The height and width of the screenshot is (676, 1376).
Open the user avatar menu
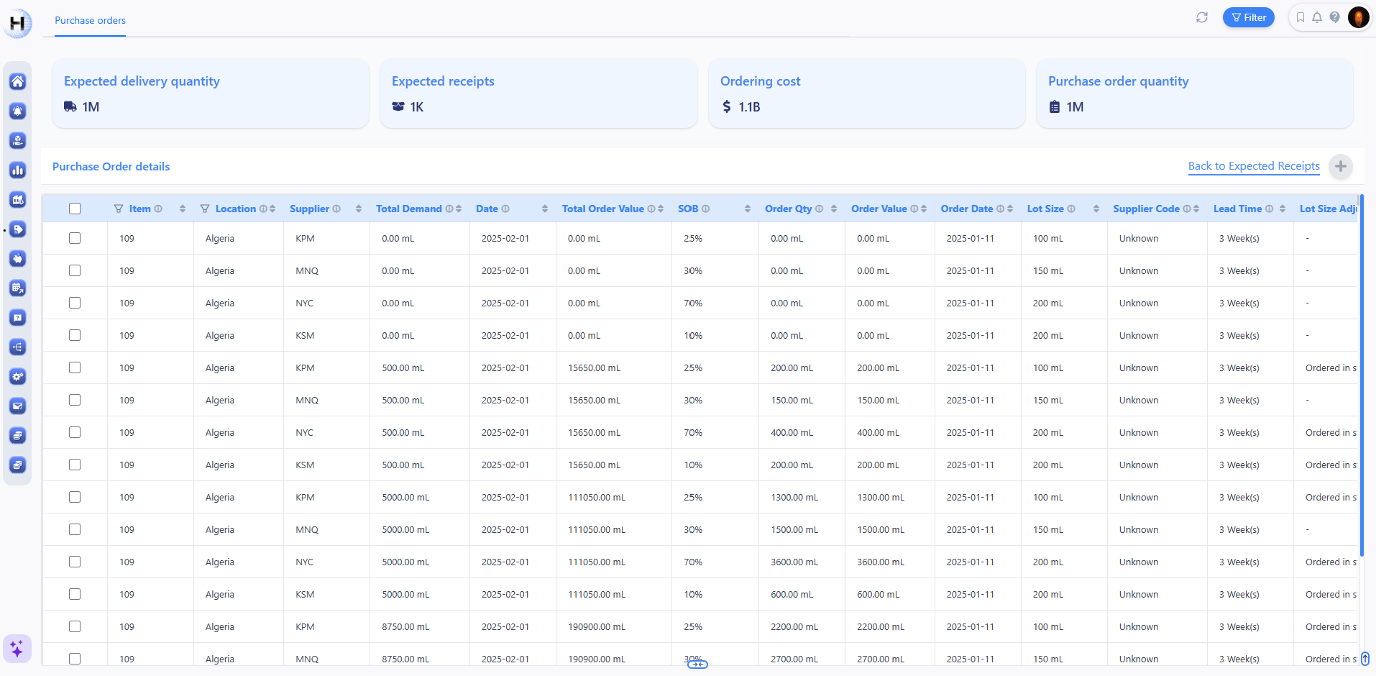point(1358,17)
